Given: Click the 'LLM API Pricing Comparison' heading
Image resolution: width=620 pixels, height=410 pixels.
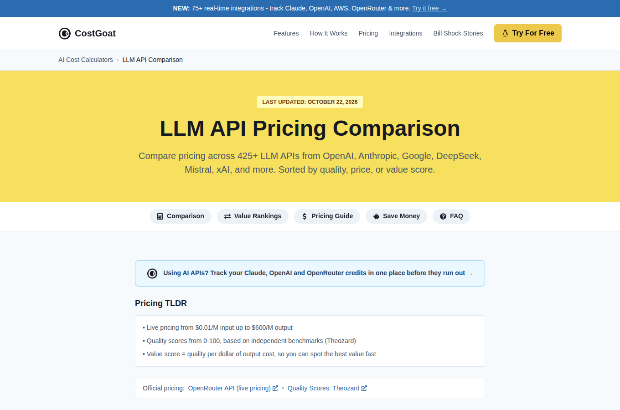Looking at the screenshot, I should point(310,128).
